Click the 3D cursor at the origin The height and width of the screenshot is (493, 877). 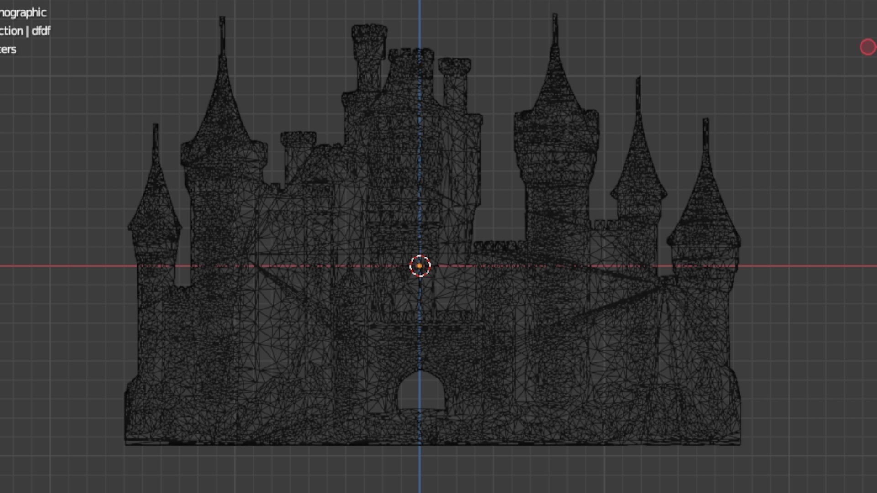pyautogui.click(x=420, y=266)
